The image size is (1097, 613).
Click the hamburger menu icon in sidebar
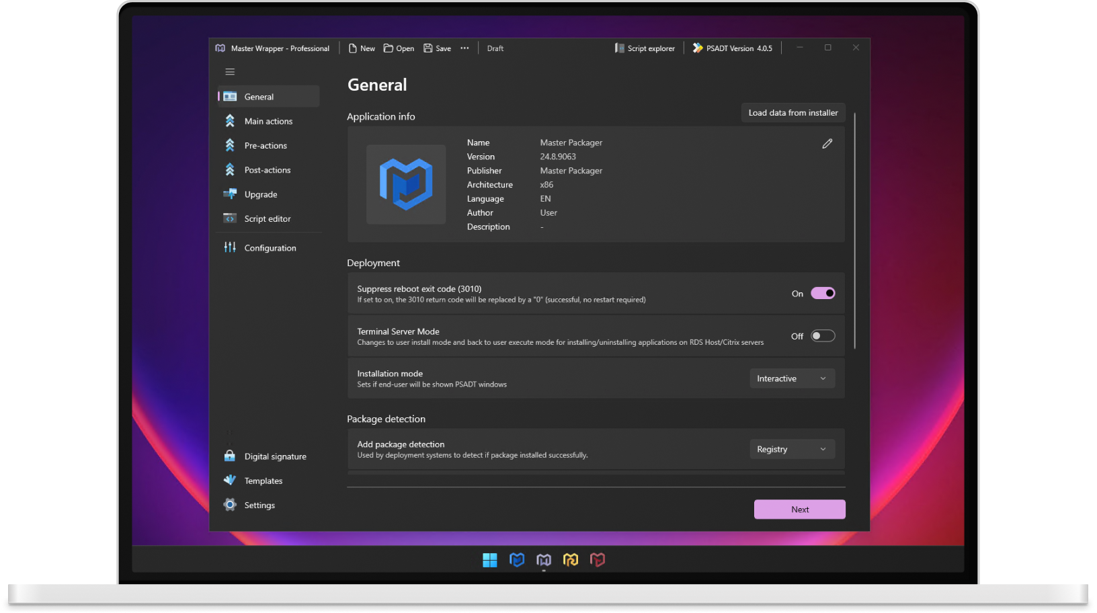coord(230,72)
